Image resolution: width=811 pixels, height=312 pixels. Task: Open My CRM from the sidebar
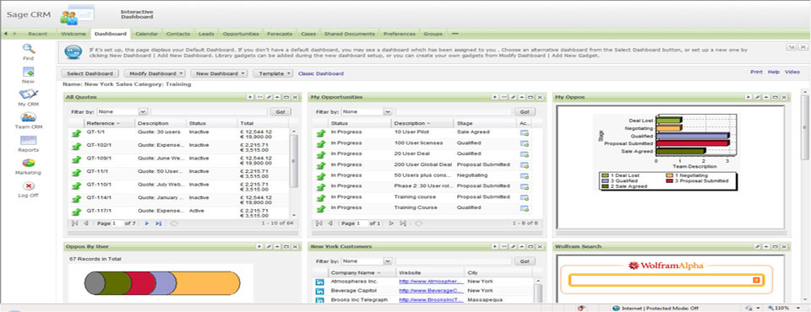[29, 98]
